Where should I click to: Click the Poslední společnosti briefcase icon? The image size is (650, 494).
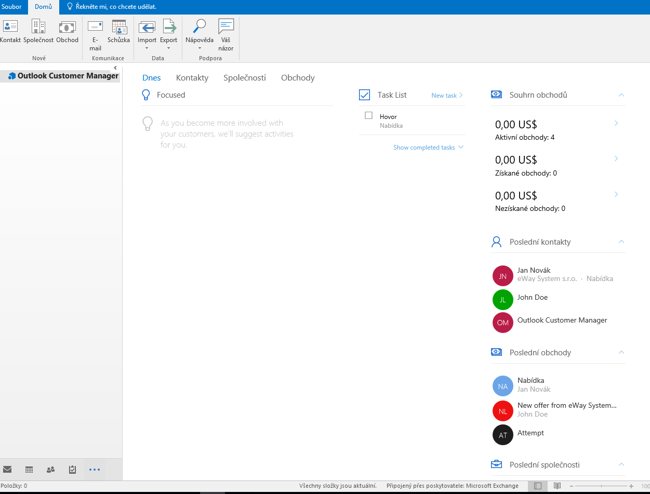[x=496, y=464]
